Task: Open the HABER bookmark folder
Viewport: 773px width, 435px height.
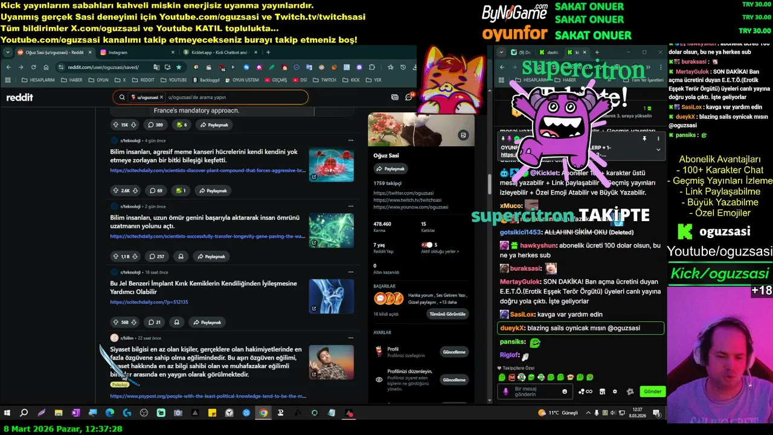Action: [72, 80]
